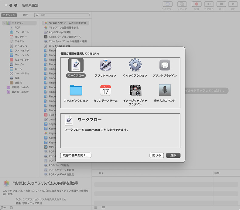
Task: Select ミュージック category in sidebar
Action: tap(22, 60)
